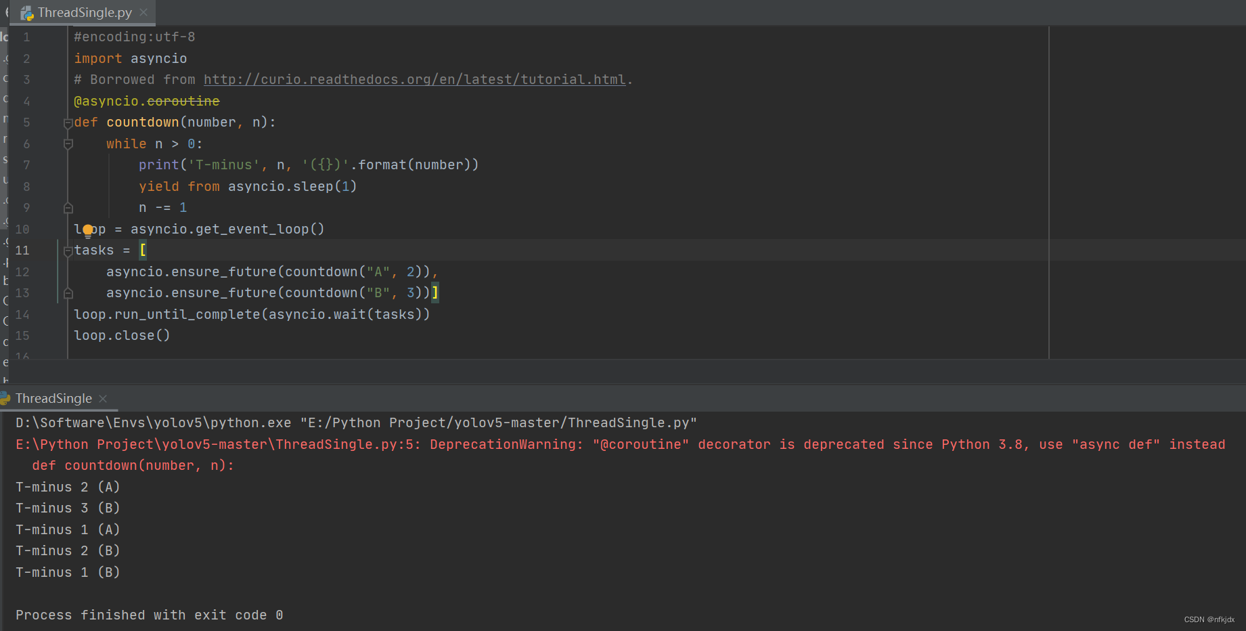The image size is (1246, 631).
Task: Click line number 11 in the gutter
Action: (22, 251)
